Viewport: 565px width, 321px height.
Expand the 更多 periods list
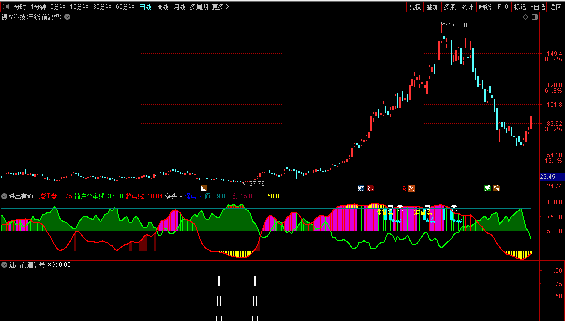click(220, 7)
